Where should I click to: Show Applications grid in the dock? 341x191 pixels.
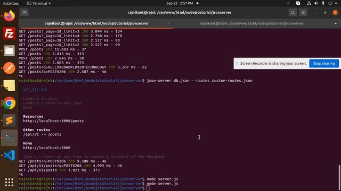tap(9, 182)
